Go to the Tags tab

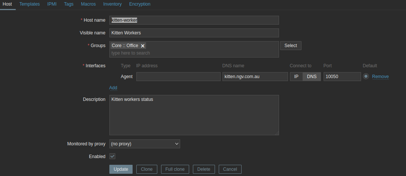[x=69, y=4]
